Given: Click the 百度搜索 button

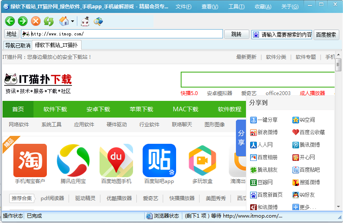Looking at the screenshot, I should point(326,35).
